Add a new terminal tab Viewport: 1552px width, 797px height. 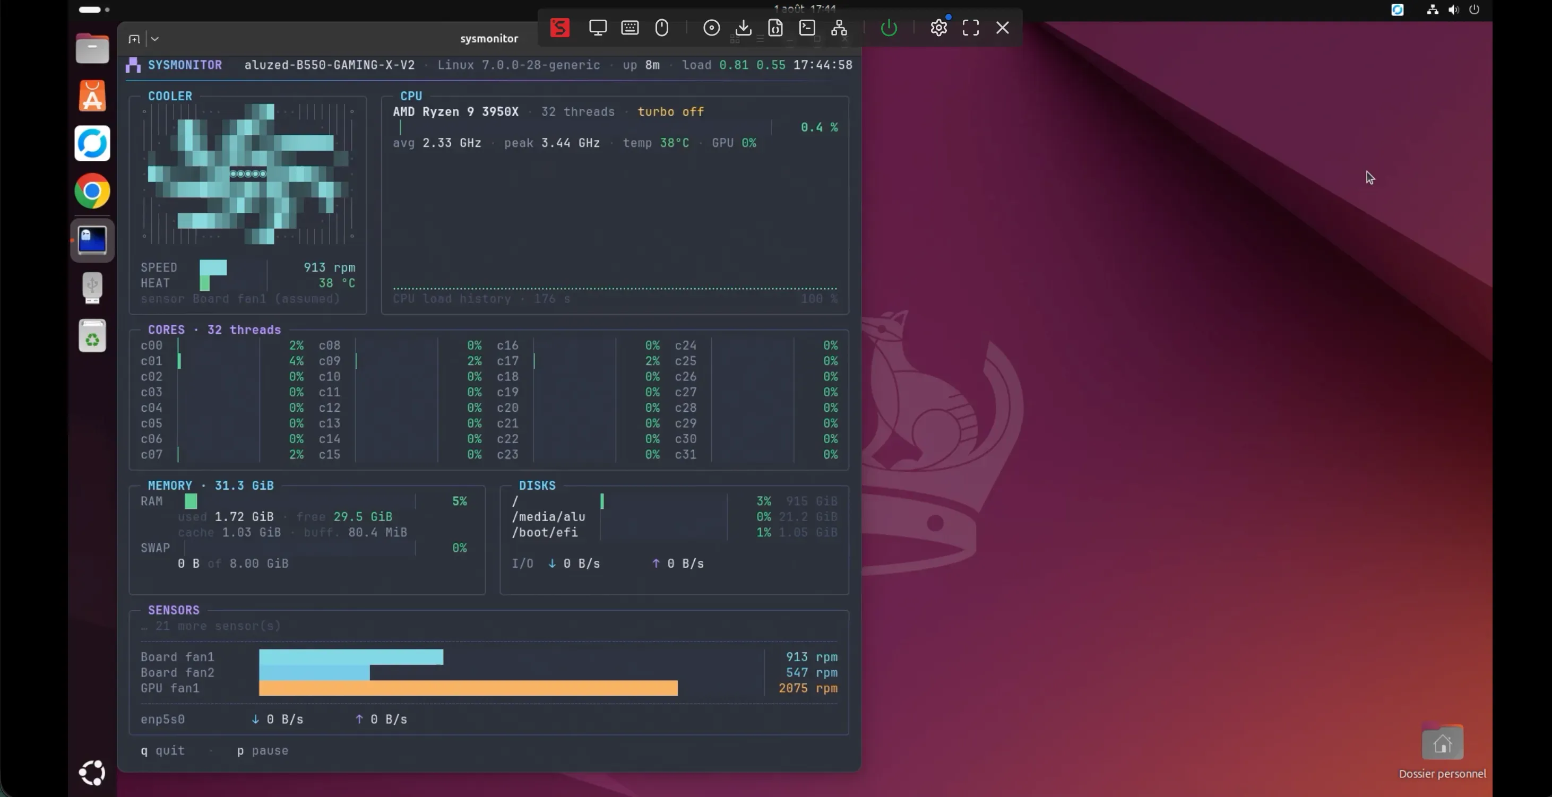134,39
